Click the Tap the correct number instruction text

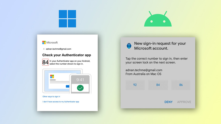tap(157, 61)
